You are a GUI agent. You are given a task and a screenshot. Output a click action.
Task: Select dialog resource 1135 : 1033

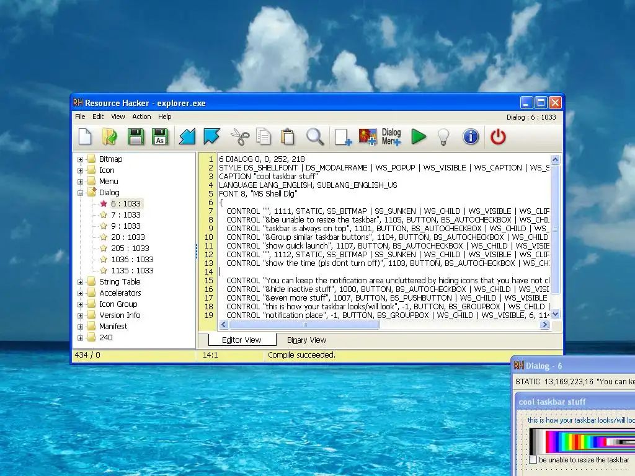click(132, 270)
